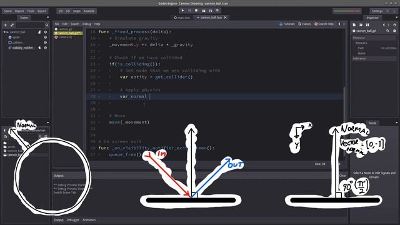This screenshot has height=225, width=400.
Task: Go back in Inspector object history
Action: point(384,25)
